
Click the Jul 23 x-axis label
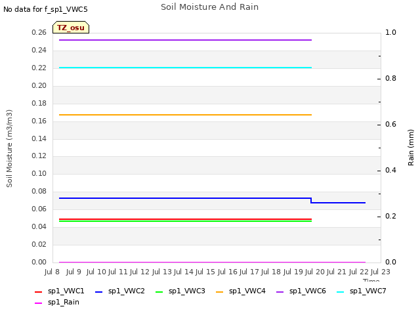click(381, 272)
